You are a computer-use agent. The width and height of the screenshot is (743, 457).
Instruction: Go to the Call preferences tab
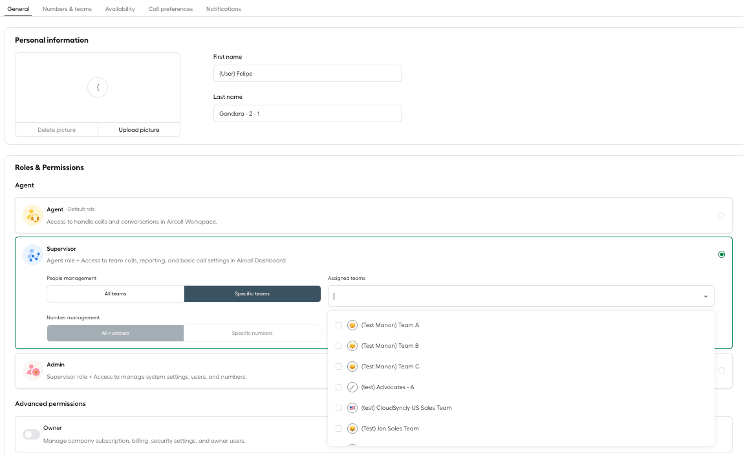click(x=171, y=9)
